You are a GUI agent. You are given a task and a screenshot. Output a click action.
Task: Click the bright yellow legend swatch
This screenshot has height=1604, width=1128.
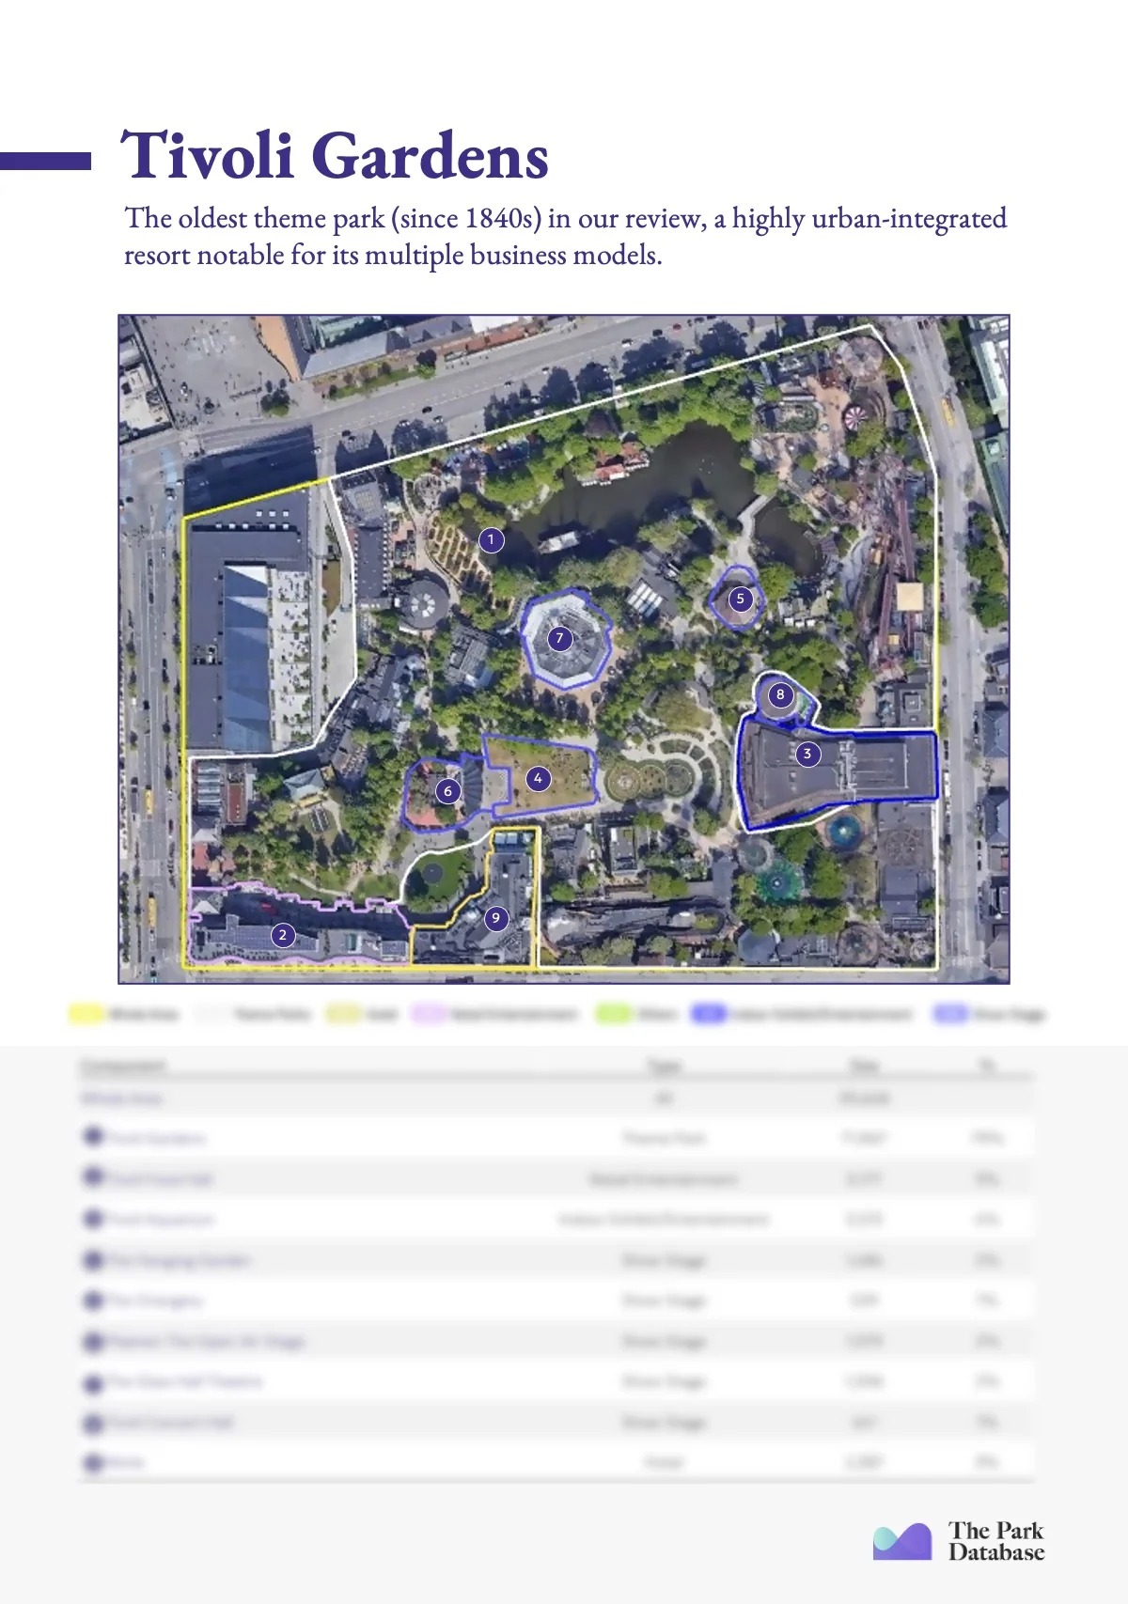tap(85, 1014)
